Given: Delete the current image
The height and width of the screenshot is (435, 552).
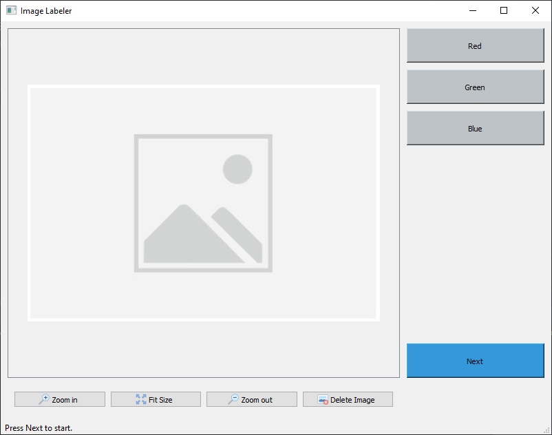Looking at the screenshot, I should 348,399.
